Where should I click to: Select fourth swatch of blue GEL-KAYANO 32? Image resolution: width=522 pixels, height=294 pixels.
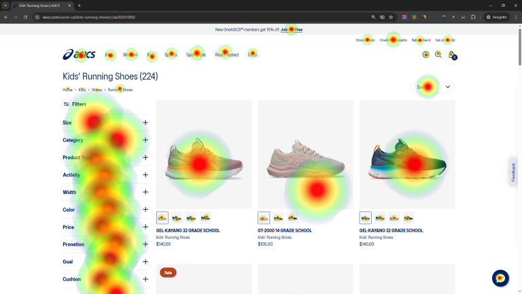pos(408,218)
